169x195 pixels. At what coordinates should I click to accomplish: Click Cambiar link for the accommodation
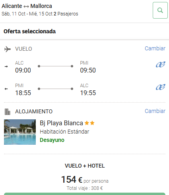(x=155, y=111)
